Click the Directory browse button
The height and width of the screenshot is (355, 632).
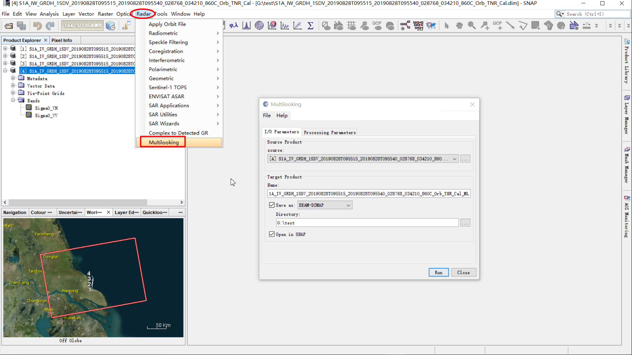click(465, 223)
